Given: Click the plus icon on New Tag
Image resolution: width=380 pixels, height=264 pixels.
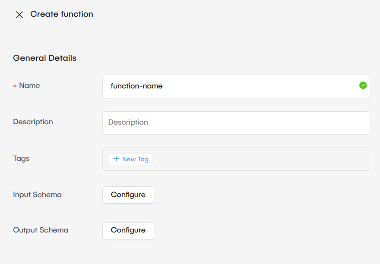Looking at the screenshot, I should pyautogui.click(x=116, y=159).
